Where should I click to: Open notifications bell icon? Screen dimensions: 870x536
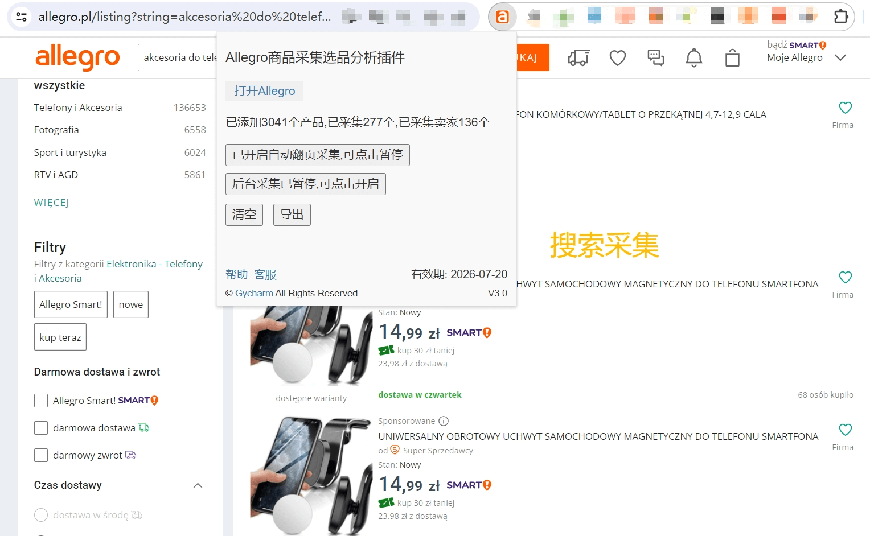click(694, 57)
